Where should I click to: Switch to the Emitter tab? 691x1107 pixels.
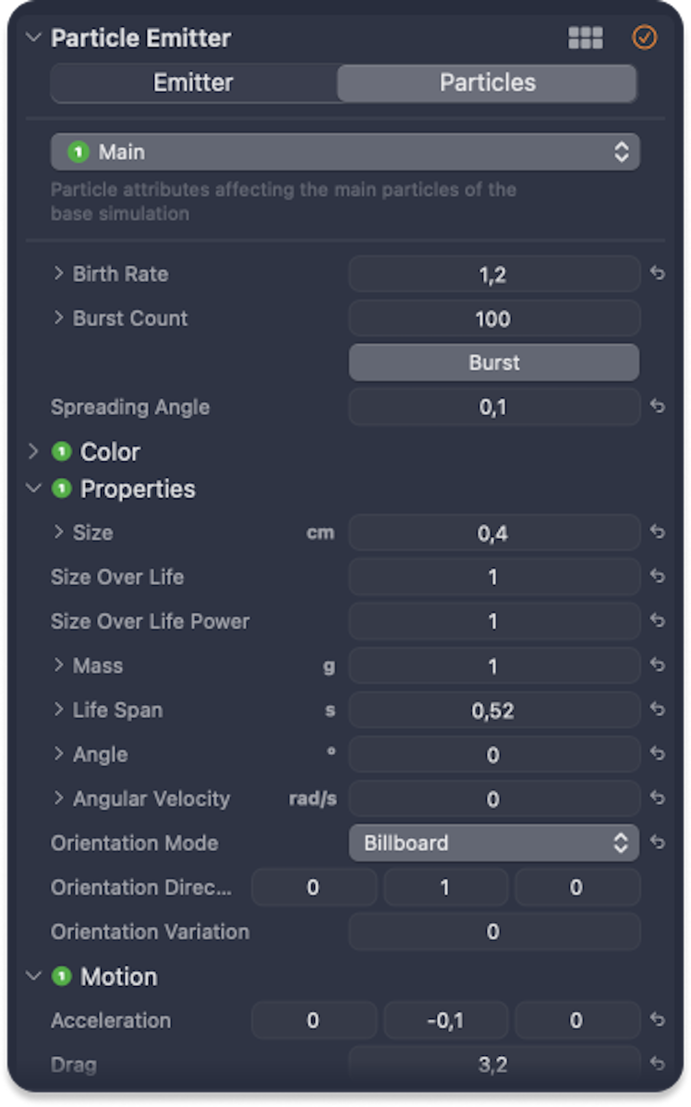193,83
